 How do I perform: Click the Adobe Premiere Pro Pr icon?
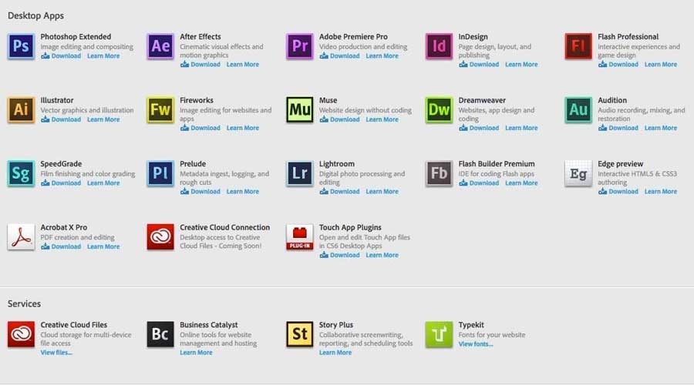300,46
